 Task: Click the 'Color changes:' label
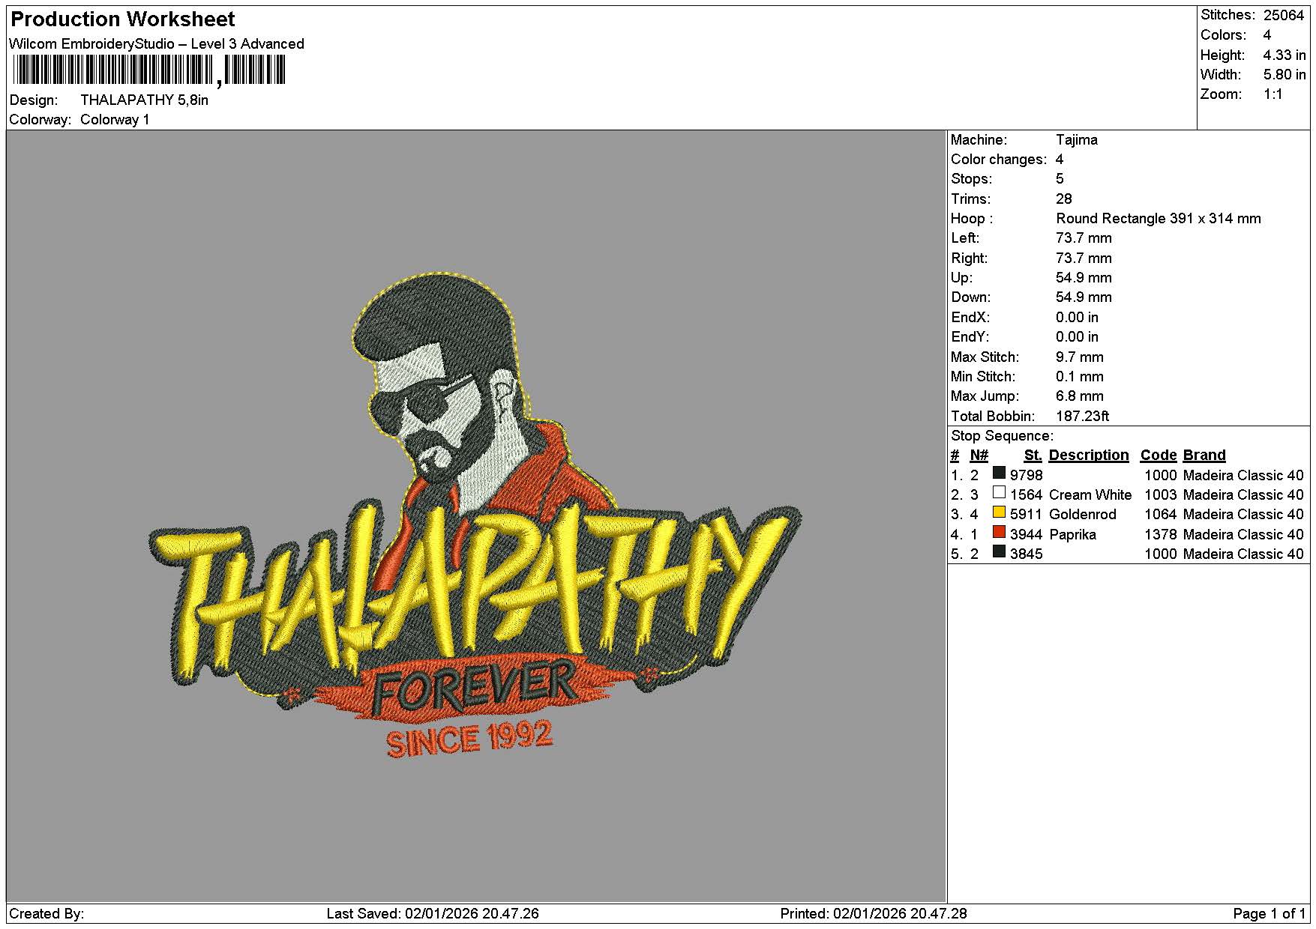999,160
